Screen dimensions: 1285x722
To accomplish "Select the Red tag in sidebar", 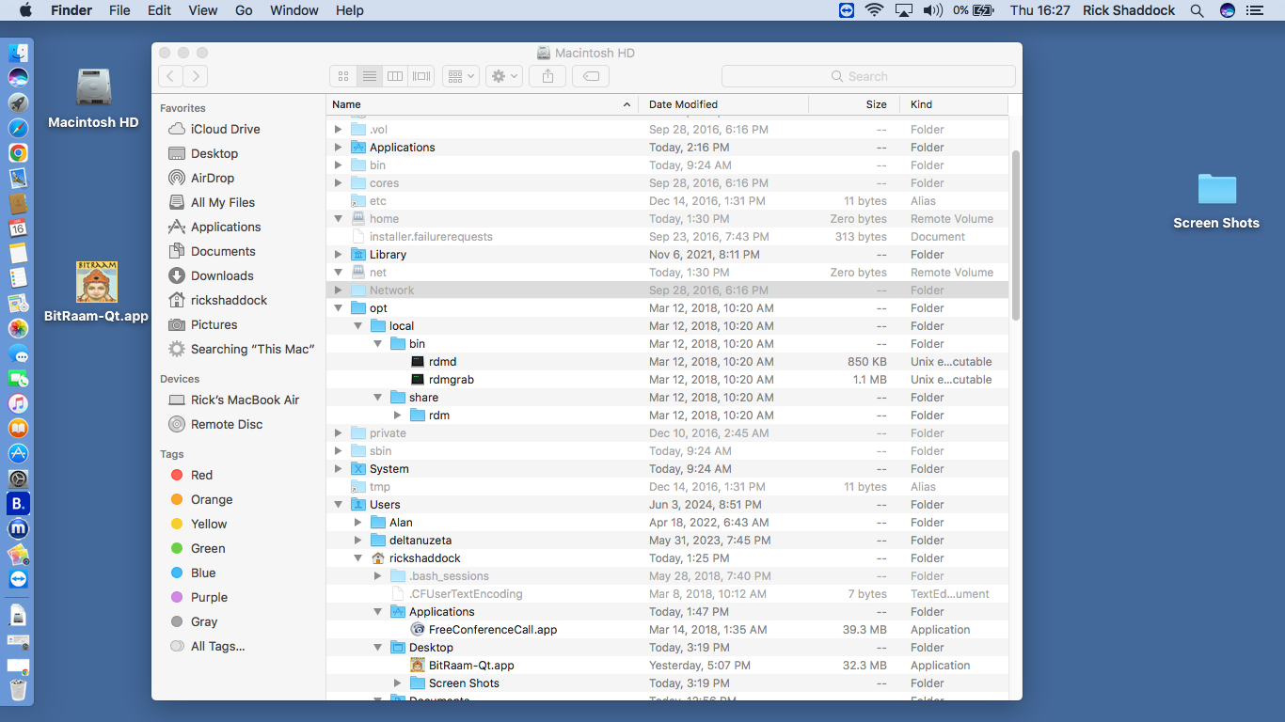I will coord(201,475).
